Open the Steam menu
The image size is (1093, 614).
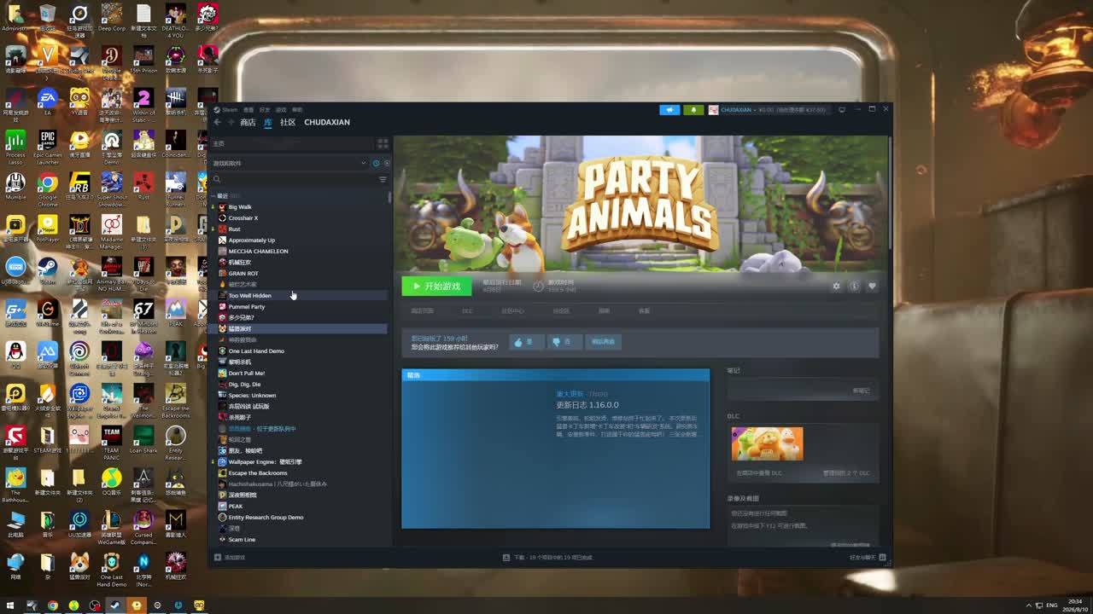(x=227, y=109)
